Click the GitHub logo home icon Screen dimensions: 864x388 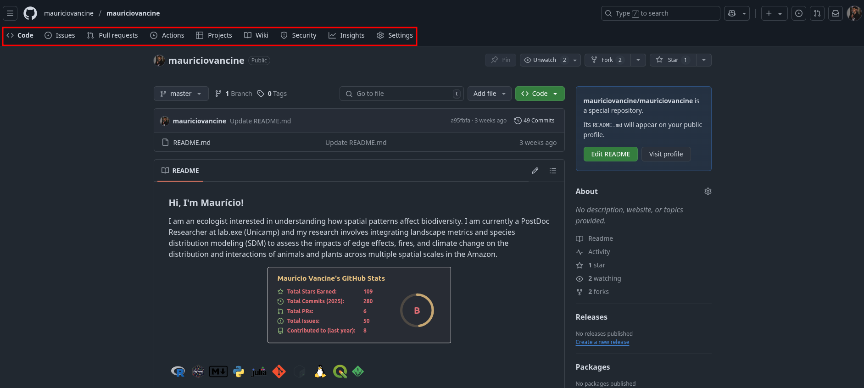(30, 13)
